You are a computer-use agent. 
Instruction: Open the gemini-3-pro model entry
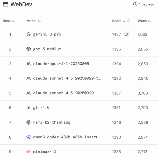[x=47, y=34]
